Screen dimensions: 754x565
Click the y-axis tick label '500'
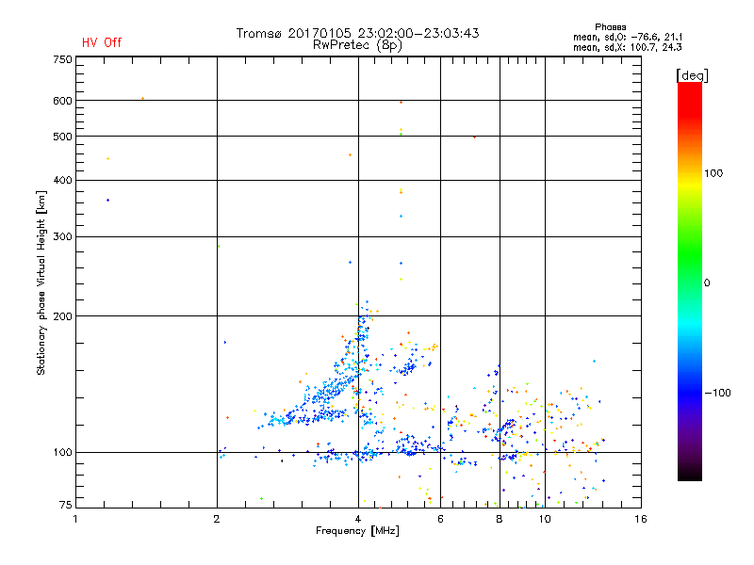pyautogui.click(x=62, y=137)
